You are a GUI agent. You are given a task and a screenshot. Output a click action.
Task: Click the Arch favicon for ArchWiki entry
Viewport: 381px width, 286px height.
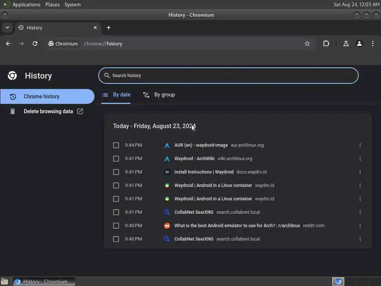167,159
